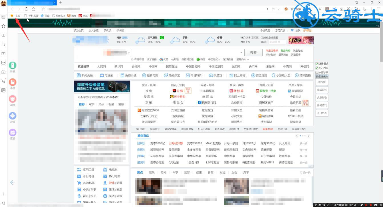Open the 新闻头条 link

click(85, 75)
